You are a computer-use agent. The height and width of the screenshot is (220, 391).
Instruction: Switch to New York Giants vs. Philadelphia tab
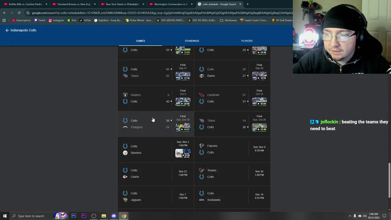coord(122,4)
